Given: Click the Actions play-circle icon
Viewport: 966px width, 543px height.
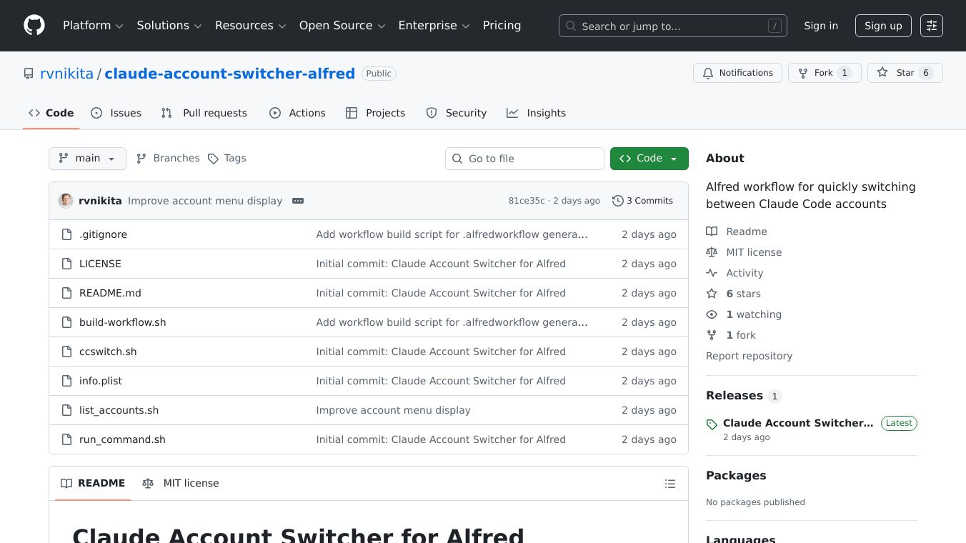Looking at the screenshot, I should click(x=274, y=113).
